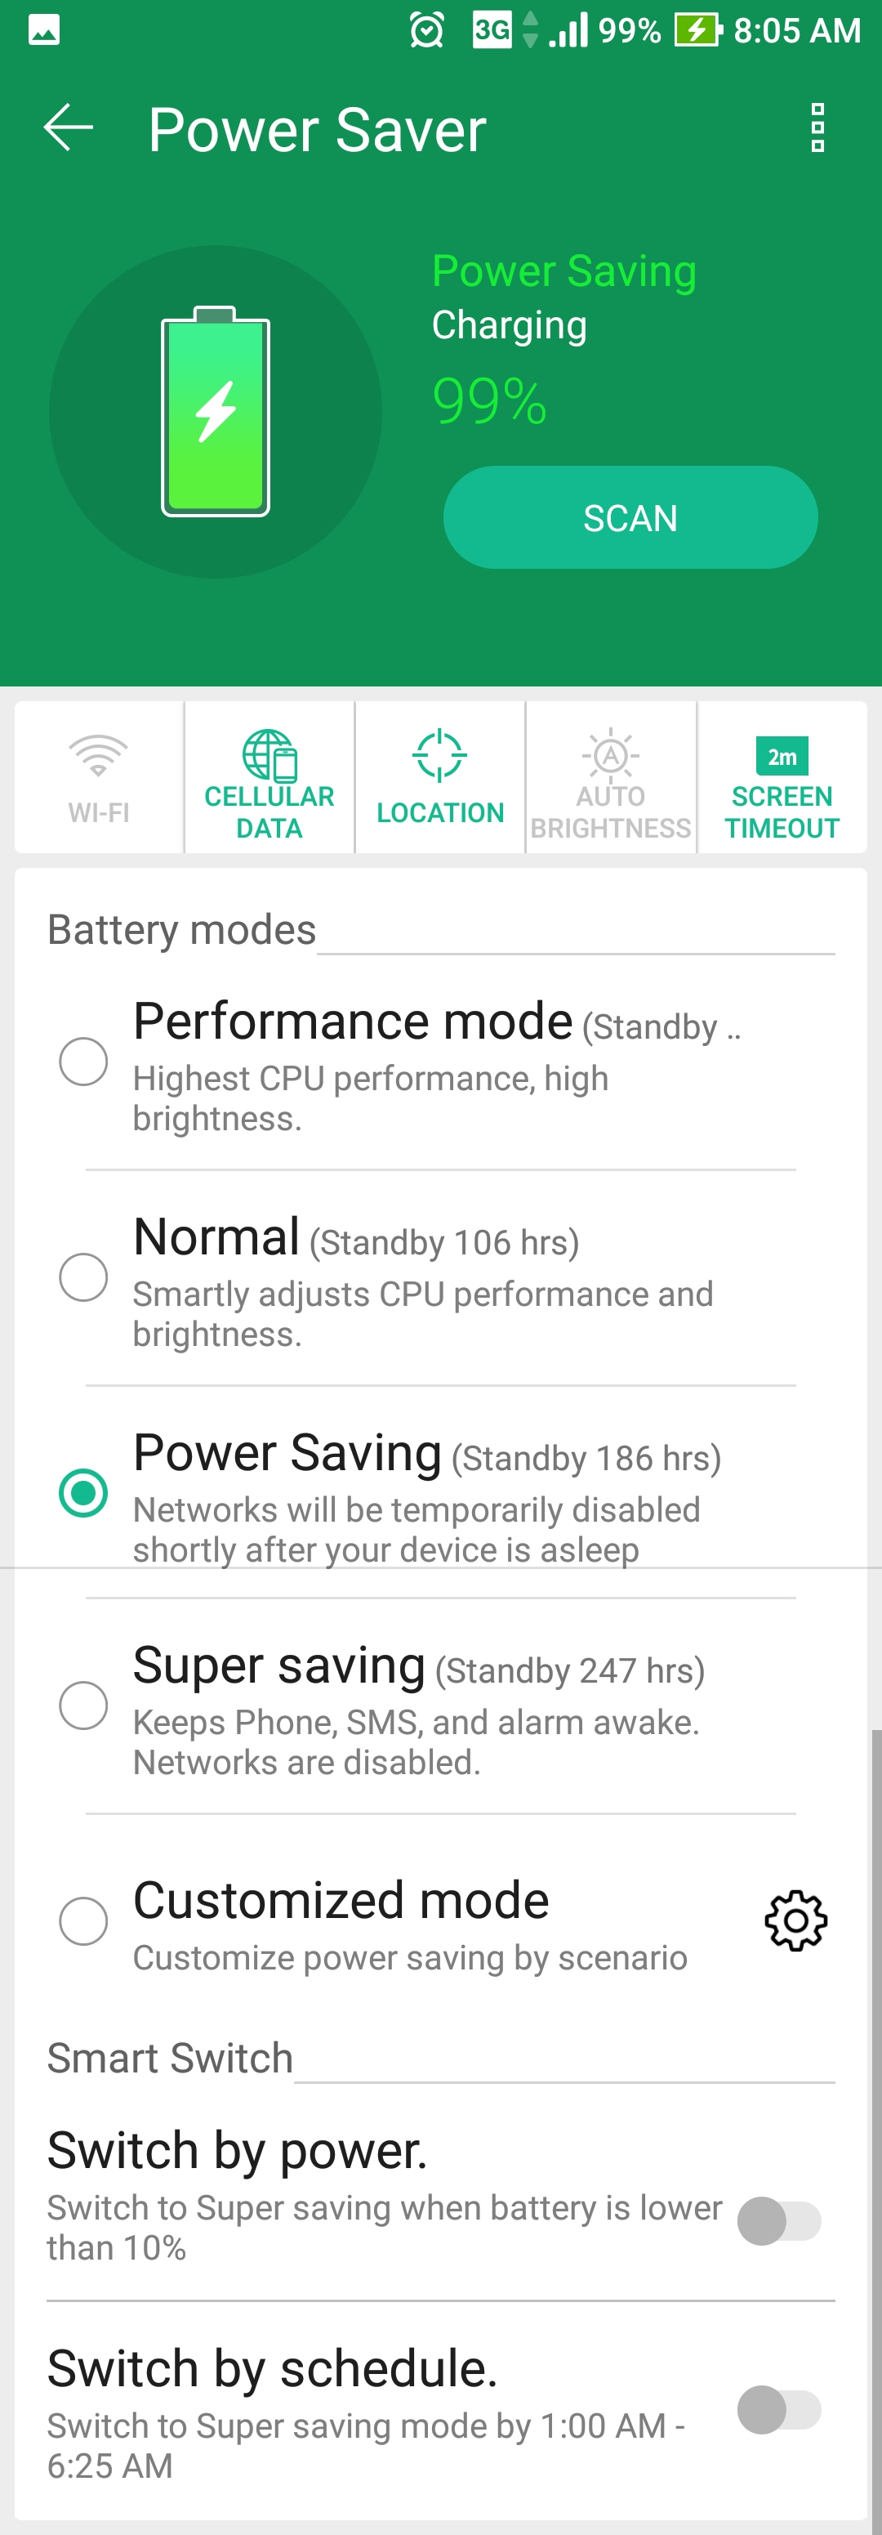Image resolution: width=882 pixels, height=2535 pixels.
Task: Enable the Switch by schedule toggle
Action: point(779,2409)
